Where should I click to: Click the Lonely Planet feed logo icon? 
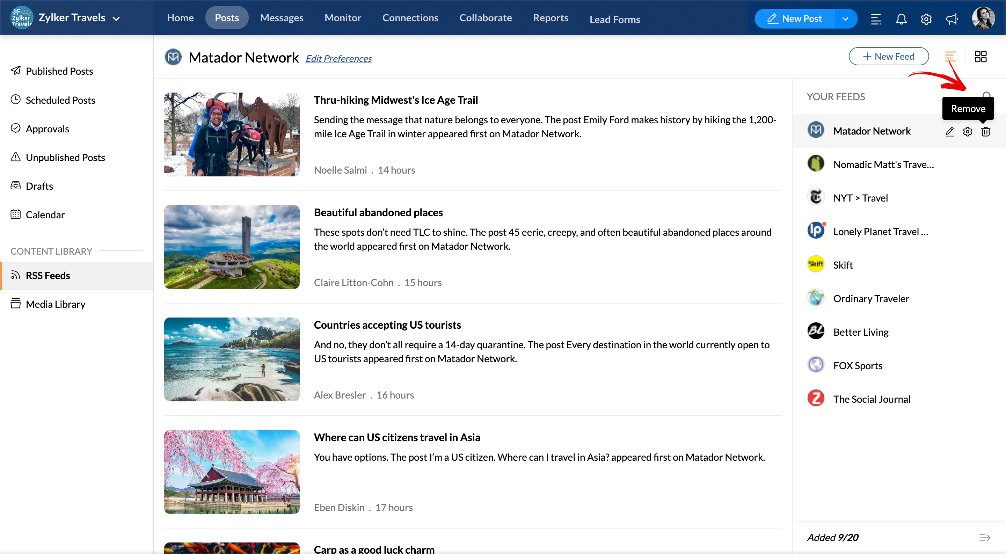(815, 230)
